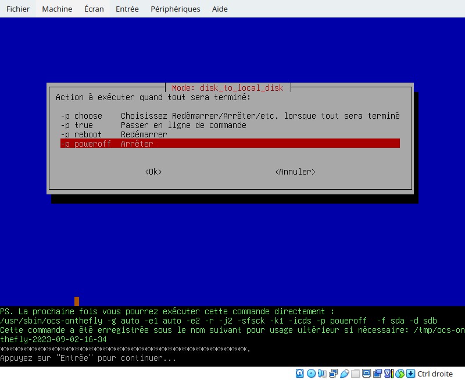Screen dimensions: 465x380
Task: Click the hard disk activity indicator icon
Action: tap(299, 374)
